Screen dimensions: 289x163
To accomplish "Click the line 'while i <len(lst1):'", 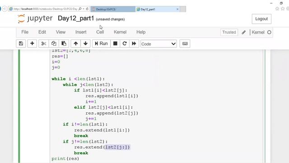I will pyautogui.click(x=78, y=79).
